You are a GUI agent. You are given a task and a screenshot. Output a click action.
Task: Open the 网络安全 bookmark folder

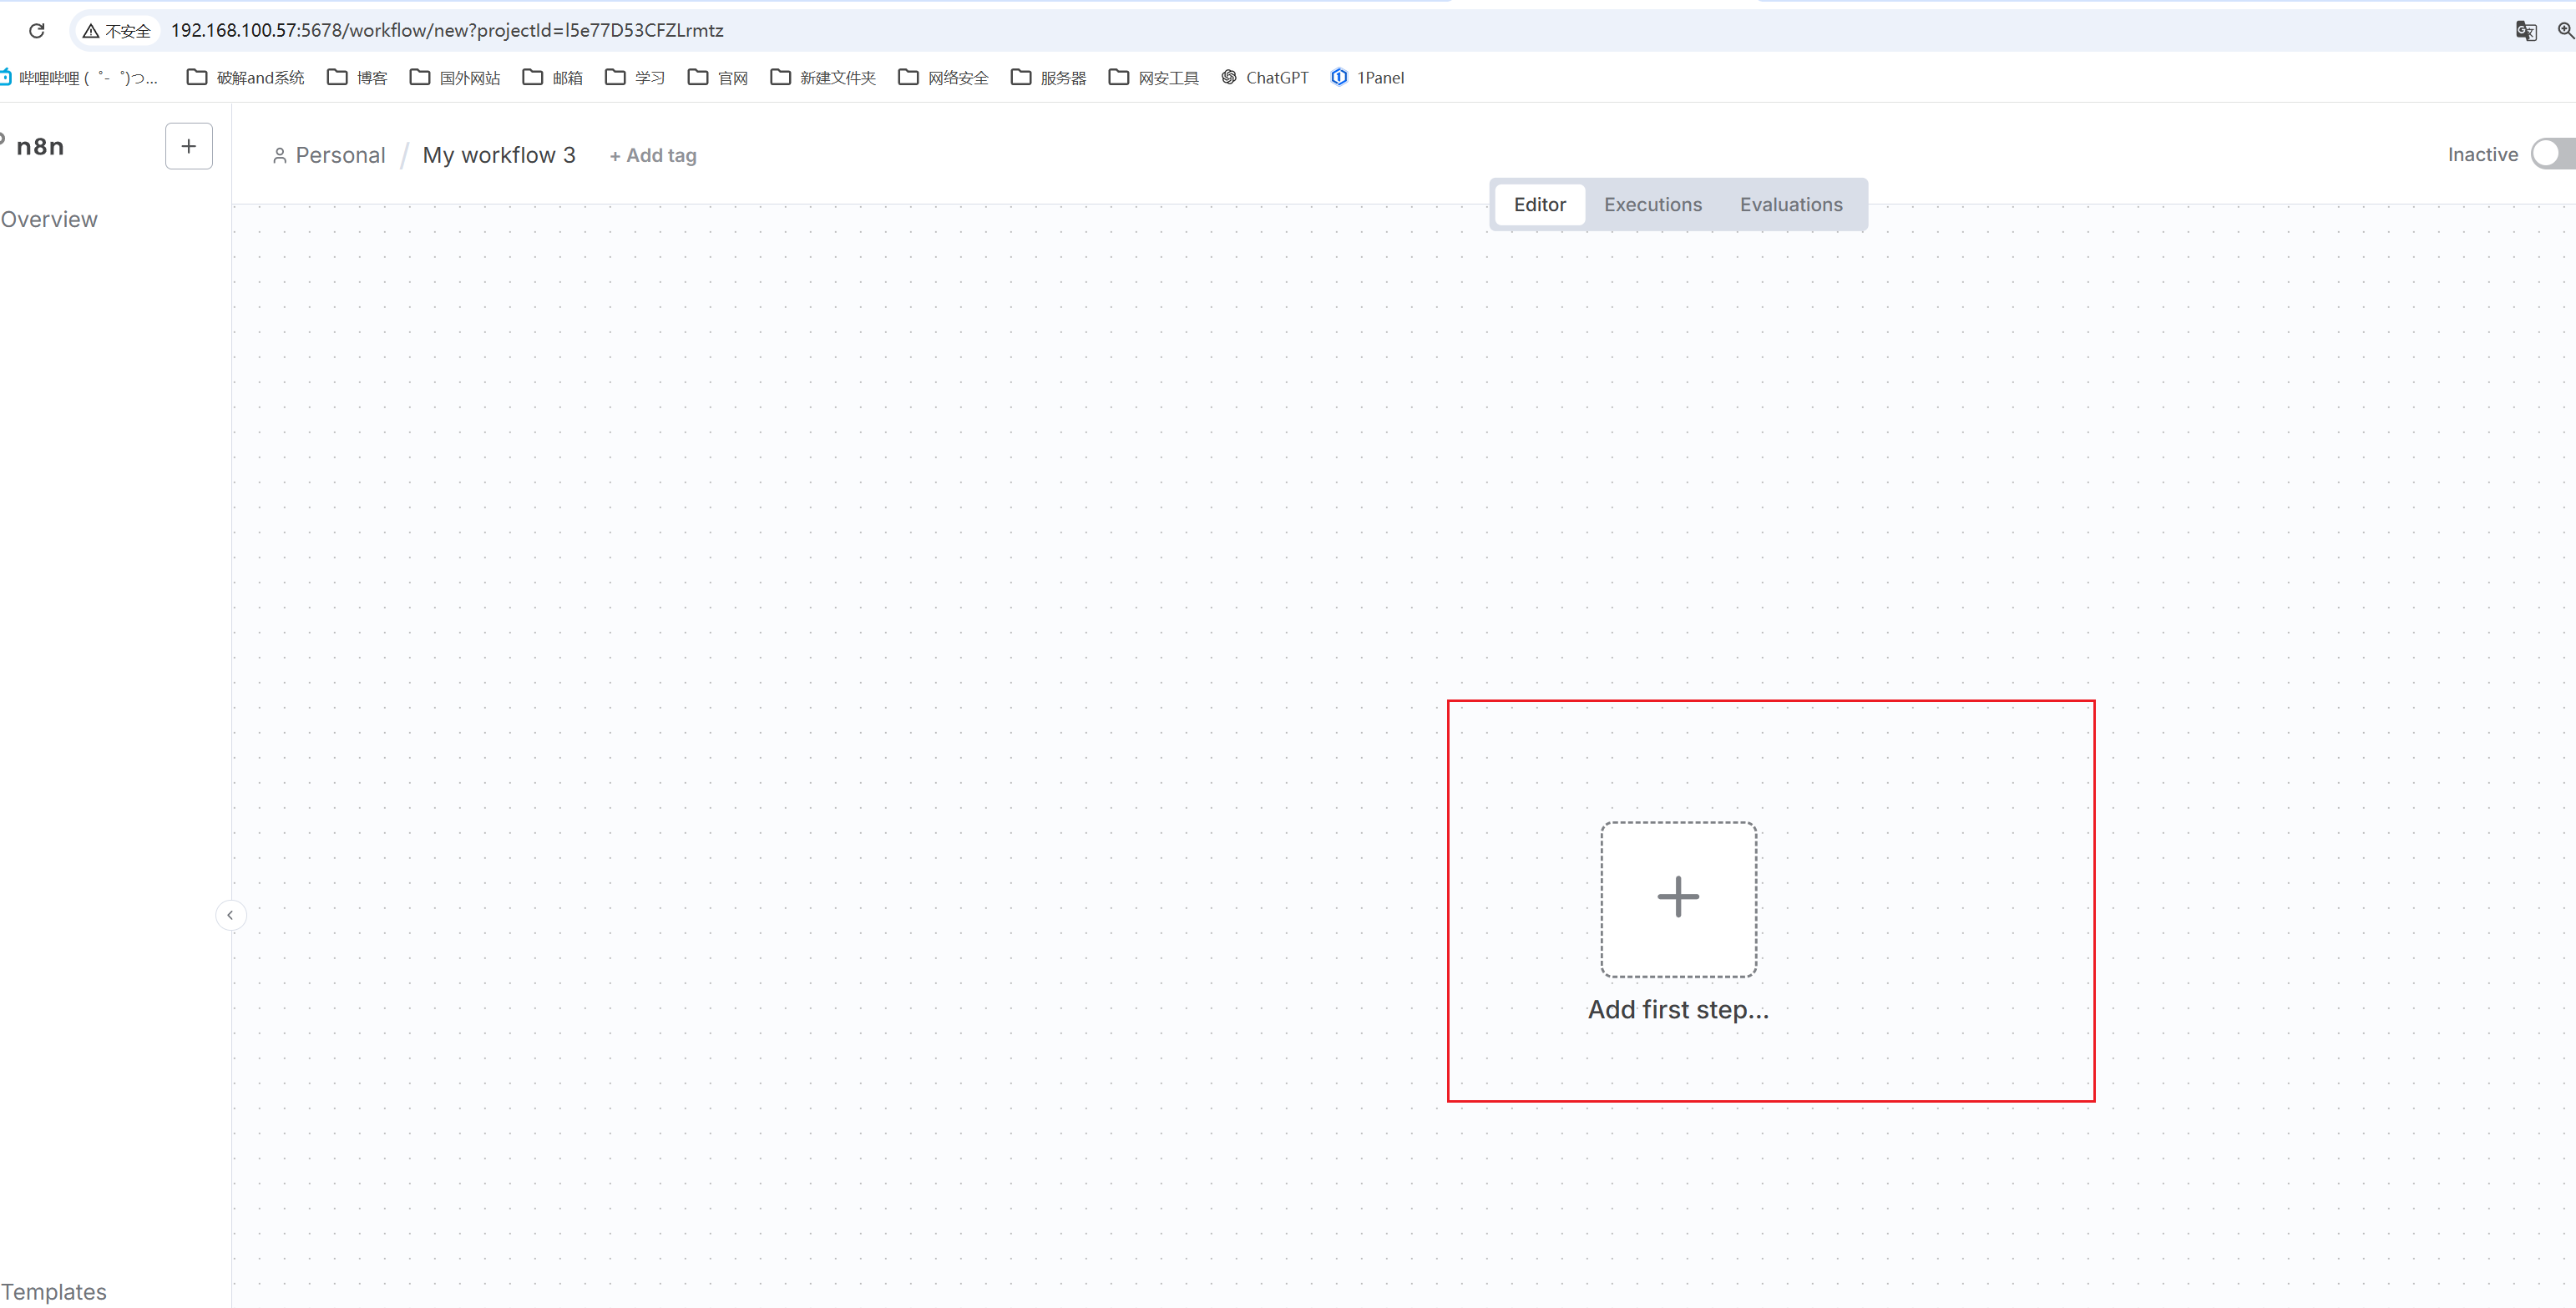coord(944,78)
